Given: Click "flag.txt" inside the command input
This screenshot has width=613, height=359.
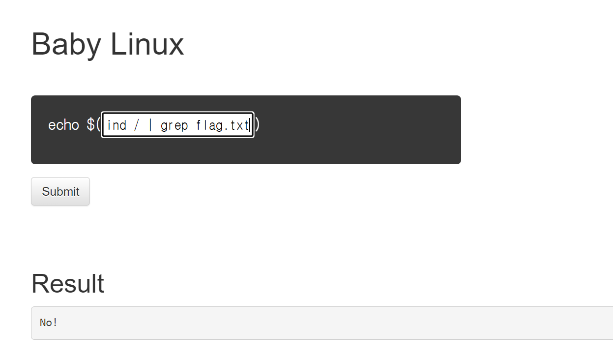Looking at the screenshot, I should pyautogui.click(x=222, y=125).
